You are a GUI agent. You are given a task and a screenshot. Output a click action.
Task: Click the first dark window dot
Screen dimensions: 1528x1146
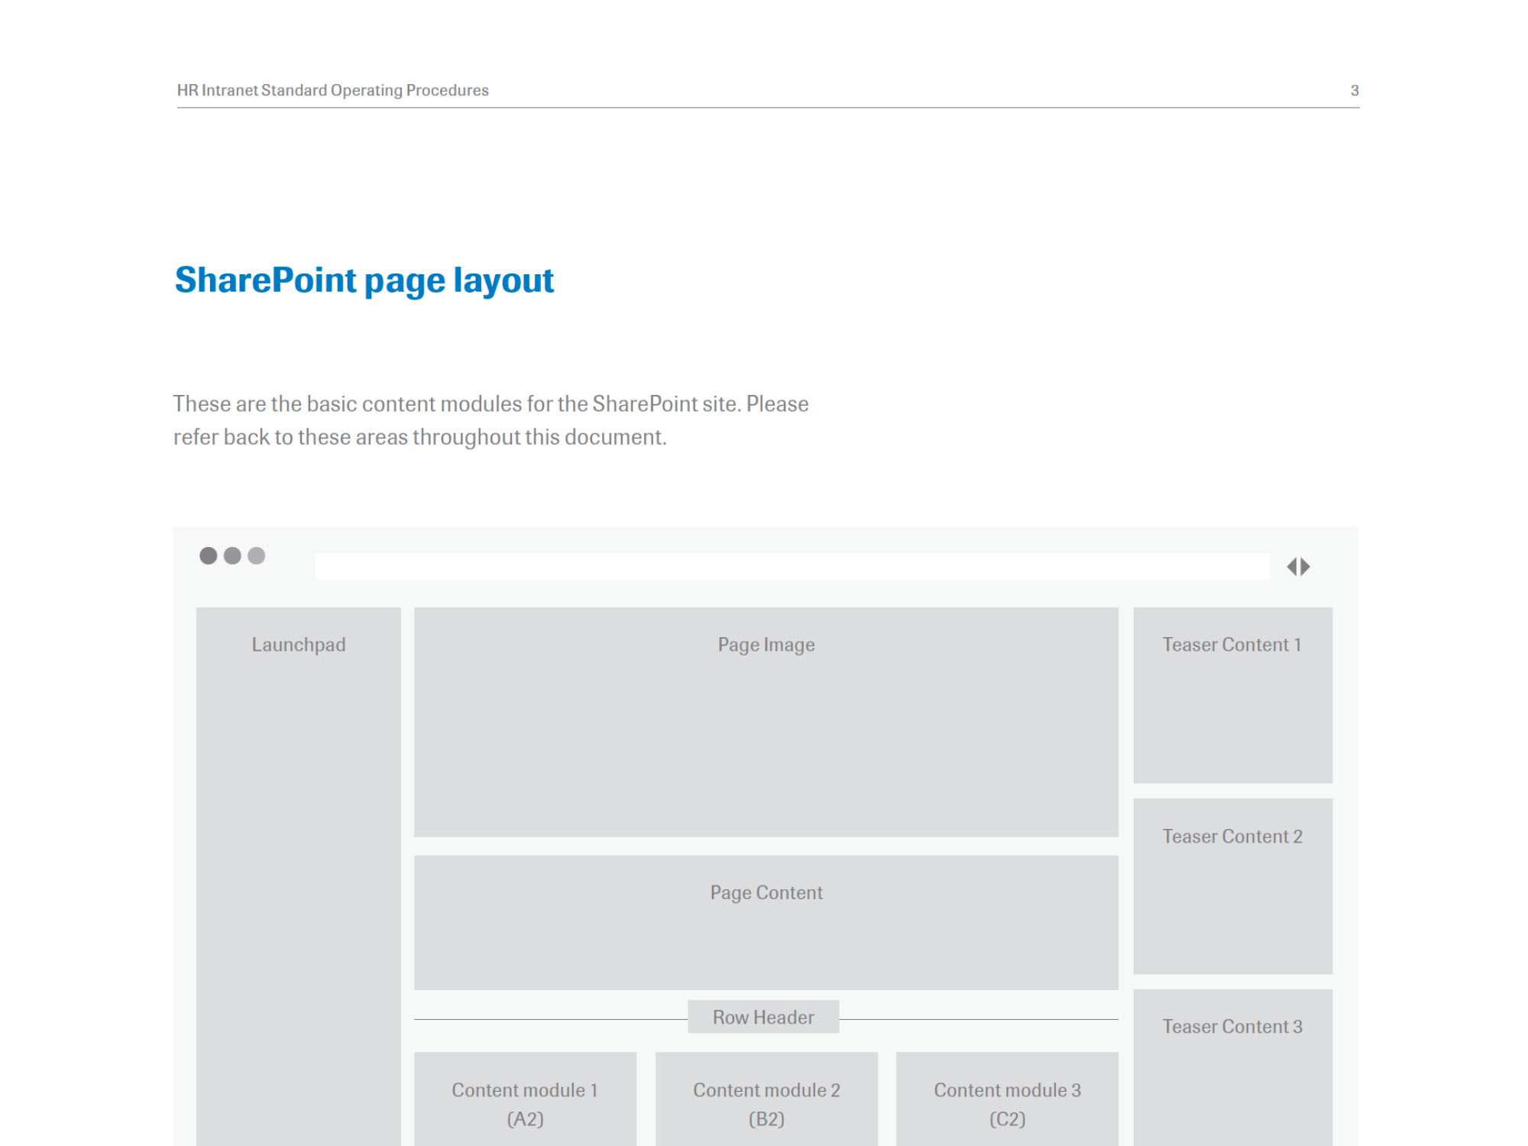[x=208, y=555]
